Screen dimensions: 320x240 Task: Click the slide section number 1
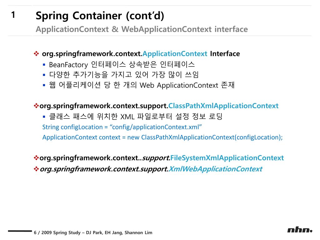point(13,15)
